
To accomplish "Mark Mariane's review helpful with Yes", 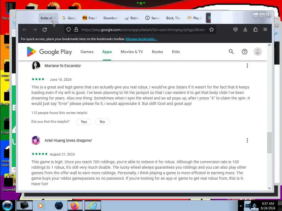I will [x=84, y=122].
